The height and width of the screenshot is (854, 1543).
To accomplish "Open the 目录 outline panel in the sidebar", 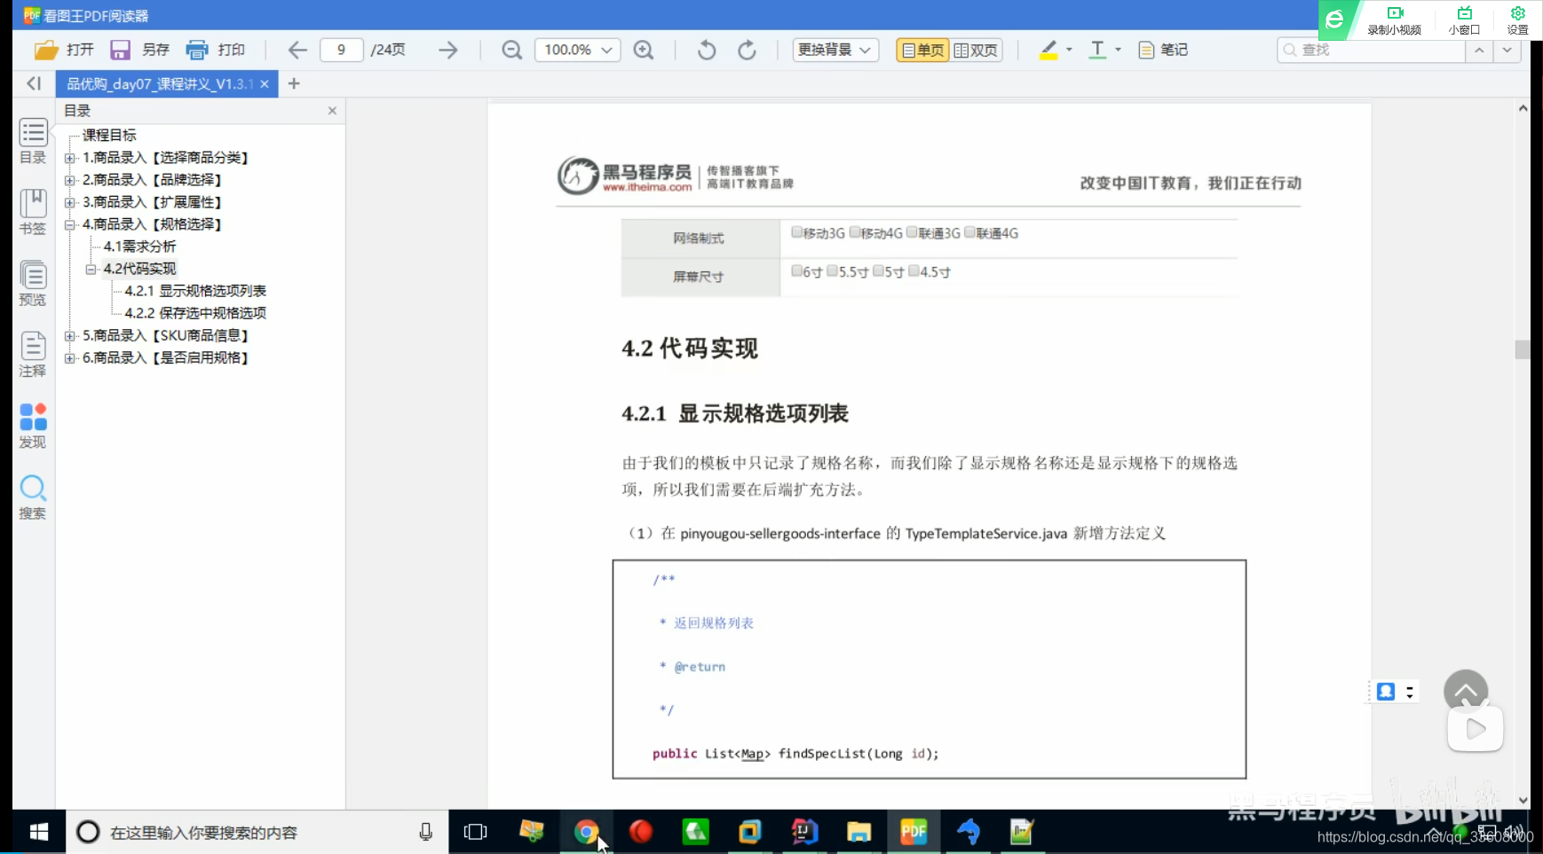I will coord(33,142).
